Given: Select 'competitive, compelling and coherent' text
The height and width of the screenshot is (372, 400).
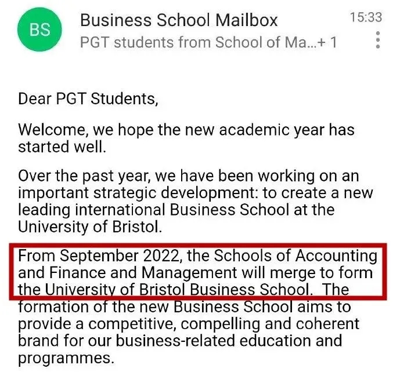Looking at the screenshot, I should click(x=224, y=324).
